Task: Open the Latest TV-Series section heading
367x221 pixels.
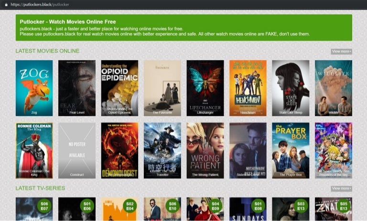Action: coord(40,188)
